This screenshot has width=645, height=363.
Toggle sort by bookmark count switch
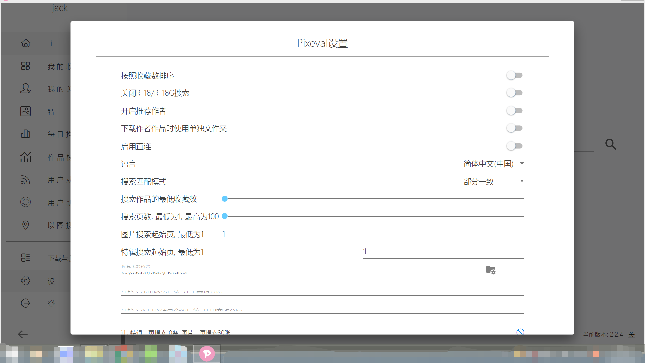pos(515,75)
